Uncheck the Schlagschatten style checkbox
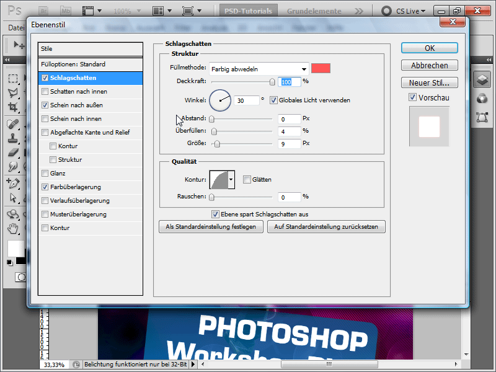 pos(45,78)
